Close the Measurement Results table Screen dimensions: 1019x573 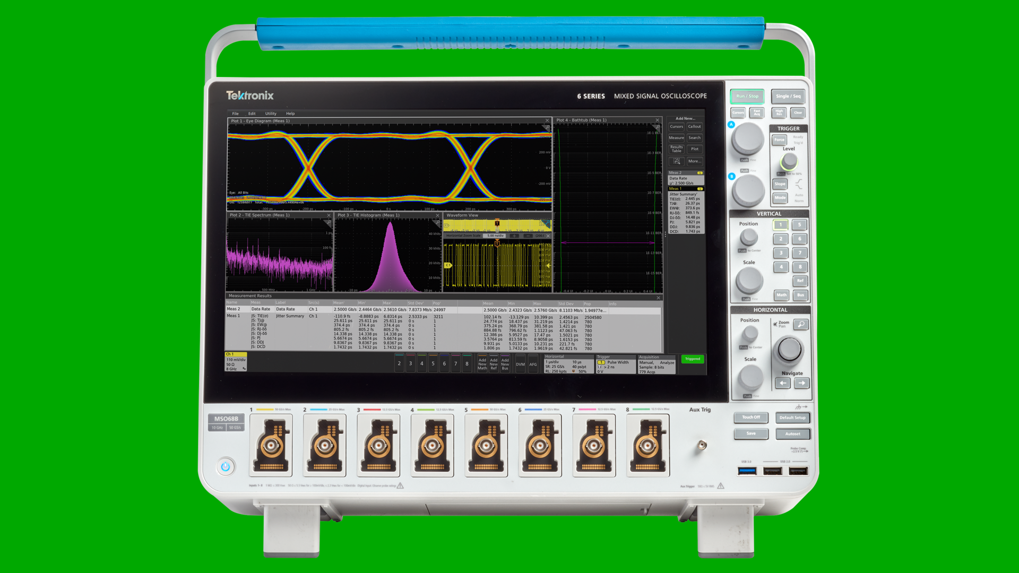(x=659, y=298)
